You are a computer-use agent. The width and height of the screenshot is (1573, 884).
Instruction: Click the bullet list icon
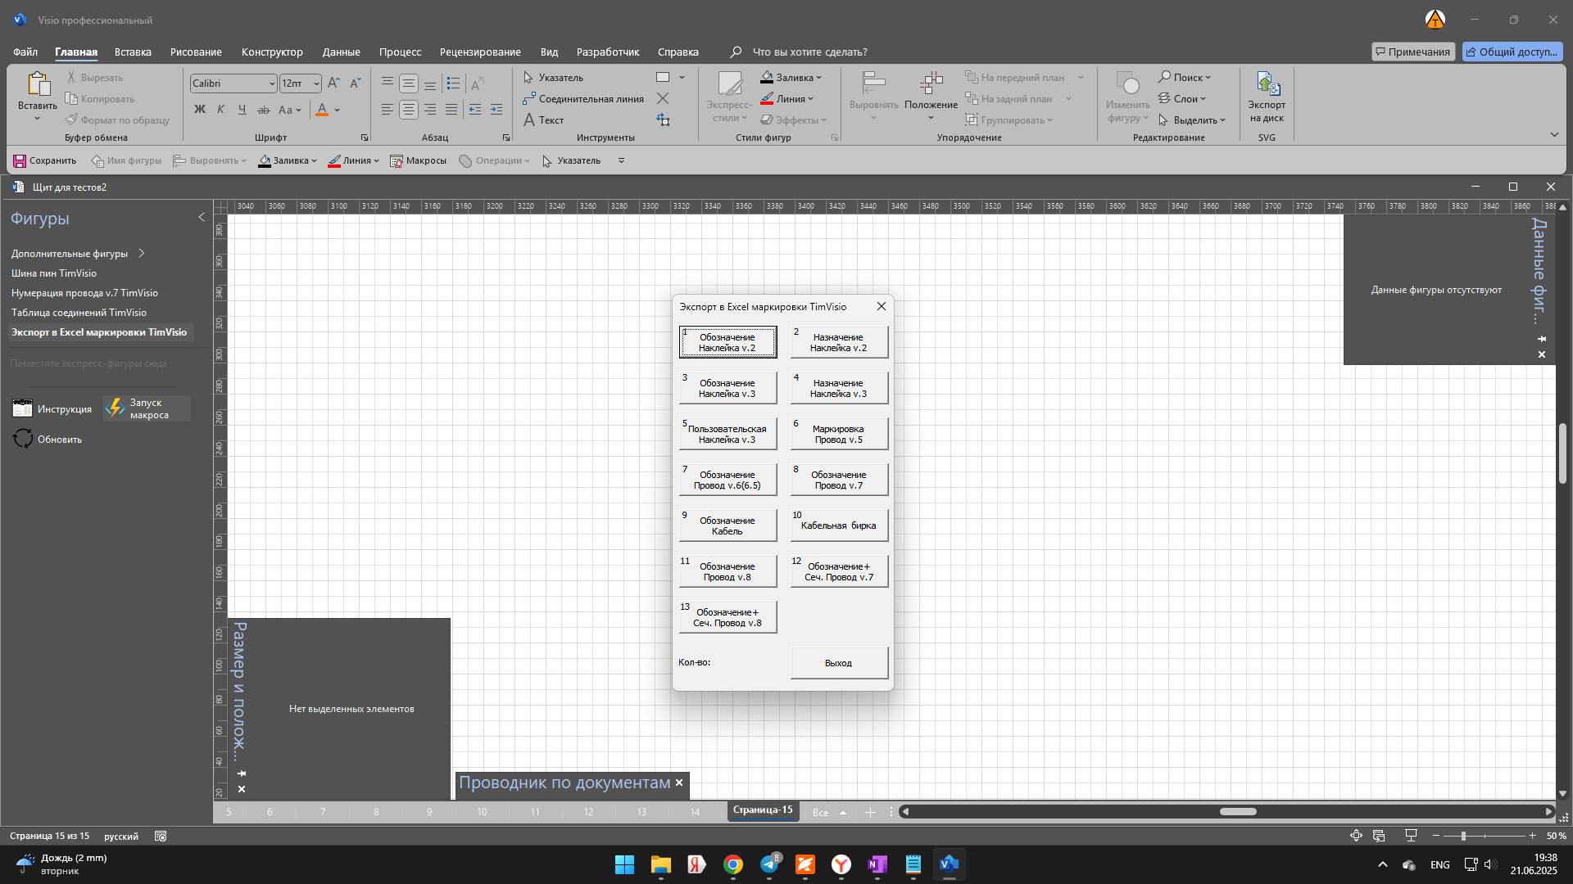click(453, 83)
